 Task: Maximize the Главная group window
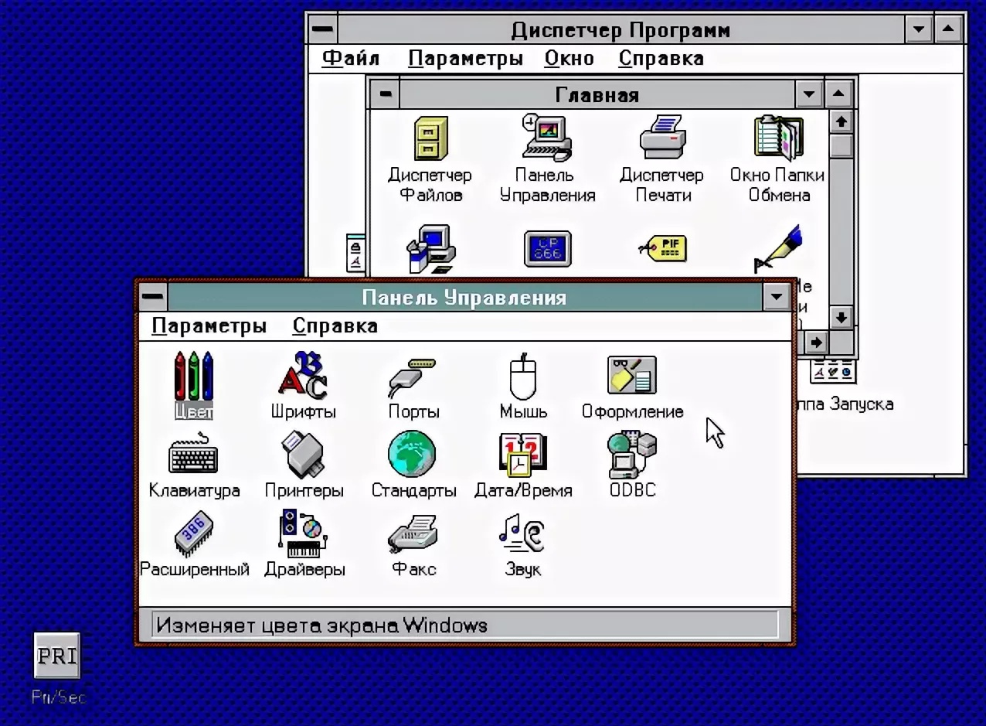(x=839, y=94)
